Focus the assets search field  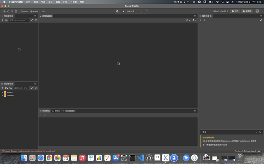click(x=21, y=88)
